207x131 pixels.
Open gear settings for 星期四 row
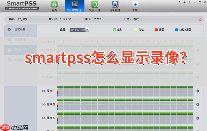pyautogui.click(x=198, y=104)
